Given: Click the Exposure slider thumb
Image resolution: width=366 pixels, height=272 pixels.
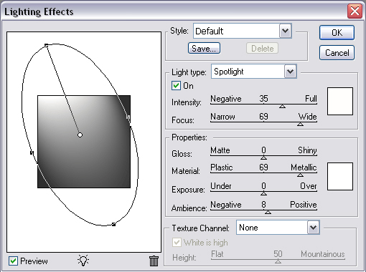Looking at the screenshot, I should 263,193.
